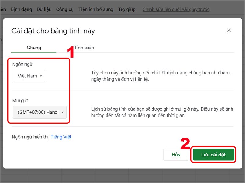
Task: Close the spreadsheet settings dialog
Action: (x=229, y=30)
